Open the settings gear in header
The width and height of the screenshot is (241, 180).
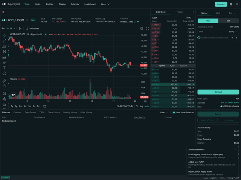click(x=237, y=4)
